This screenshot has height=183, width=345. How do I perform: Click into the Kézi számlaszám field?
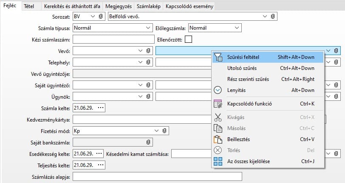[x=113, y=39]
